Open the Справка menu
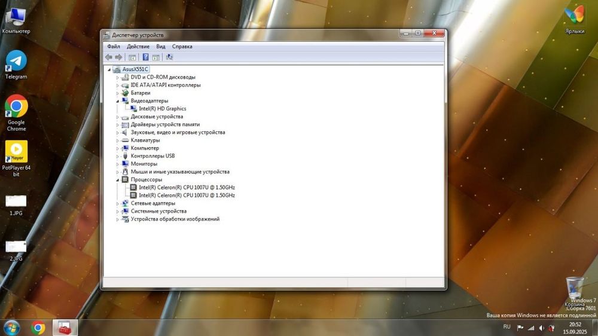Image resolution: width=598 pixels, height=336 pixels. pos(182,47)
